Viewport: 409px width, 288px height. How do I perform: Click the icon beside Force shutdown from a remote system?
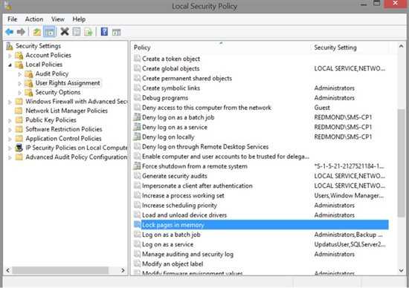(138, 166)
